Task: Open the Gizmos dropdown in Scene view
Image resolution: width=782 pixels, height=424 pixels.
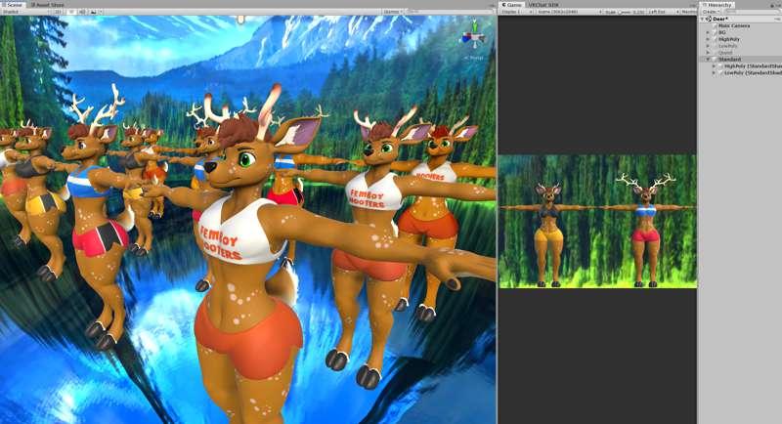Action: [x=394, y=12]
